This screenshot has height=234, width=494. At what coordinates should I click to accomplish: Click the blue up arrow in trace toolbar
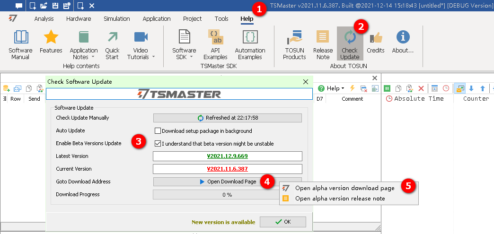pos(482,88)
